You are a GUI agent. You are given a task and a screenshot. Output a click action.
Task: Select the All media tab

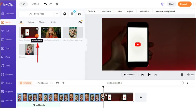pos(21,22)
